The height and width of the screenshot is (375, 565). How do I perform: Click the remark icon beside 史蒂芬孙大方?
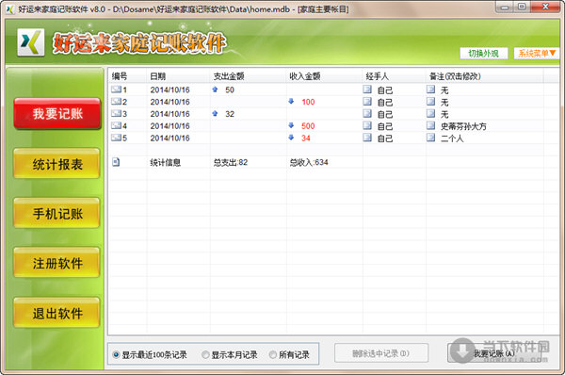click(430, 125)
